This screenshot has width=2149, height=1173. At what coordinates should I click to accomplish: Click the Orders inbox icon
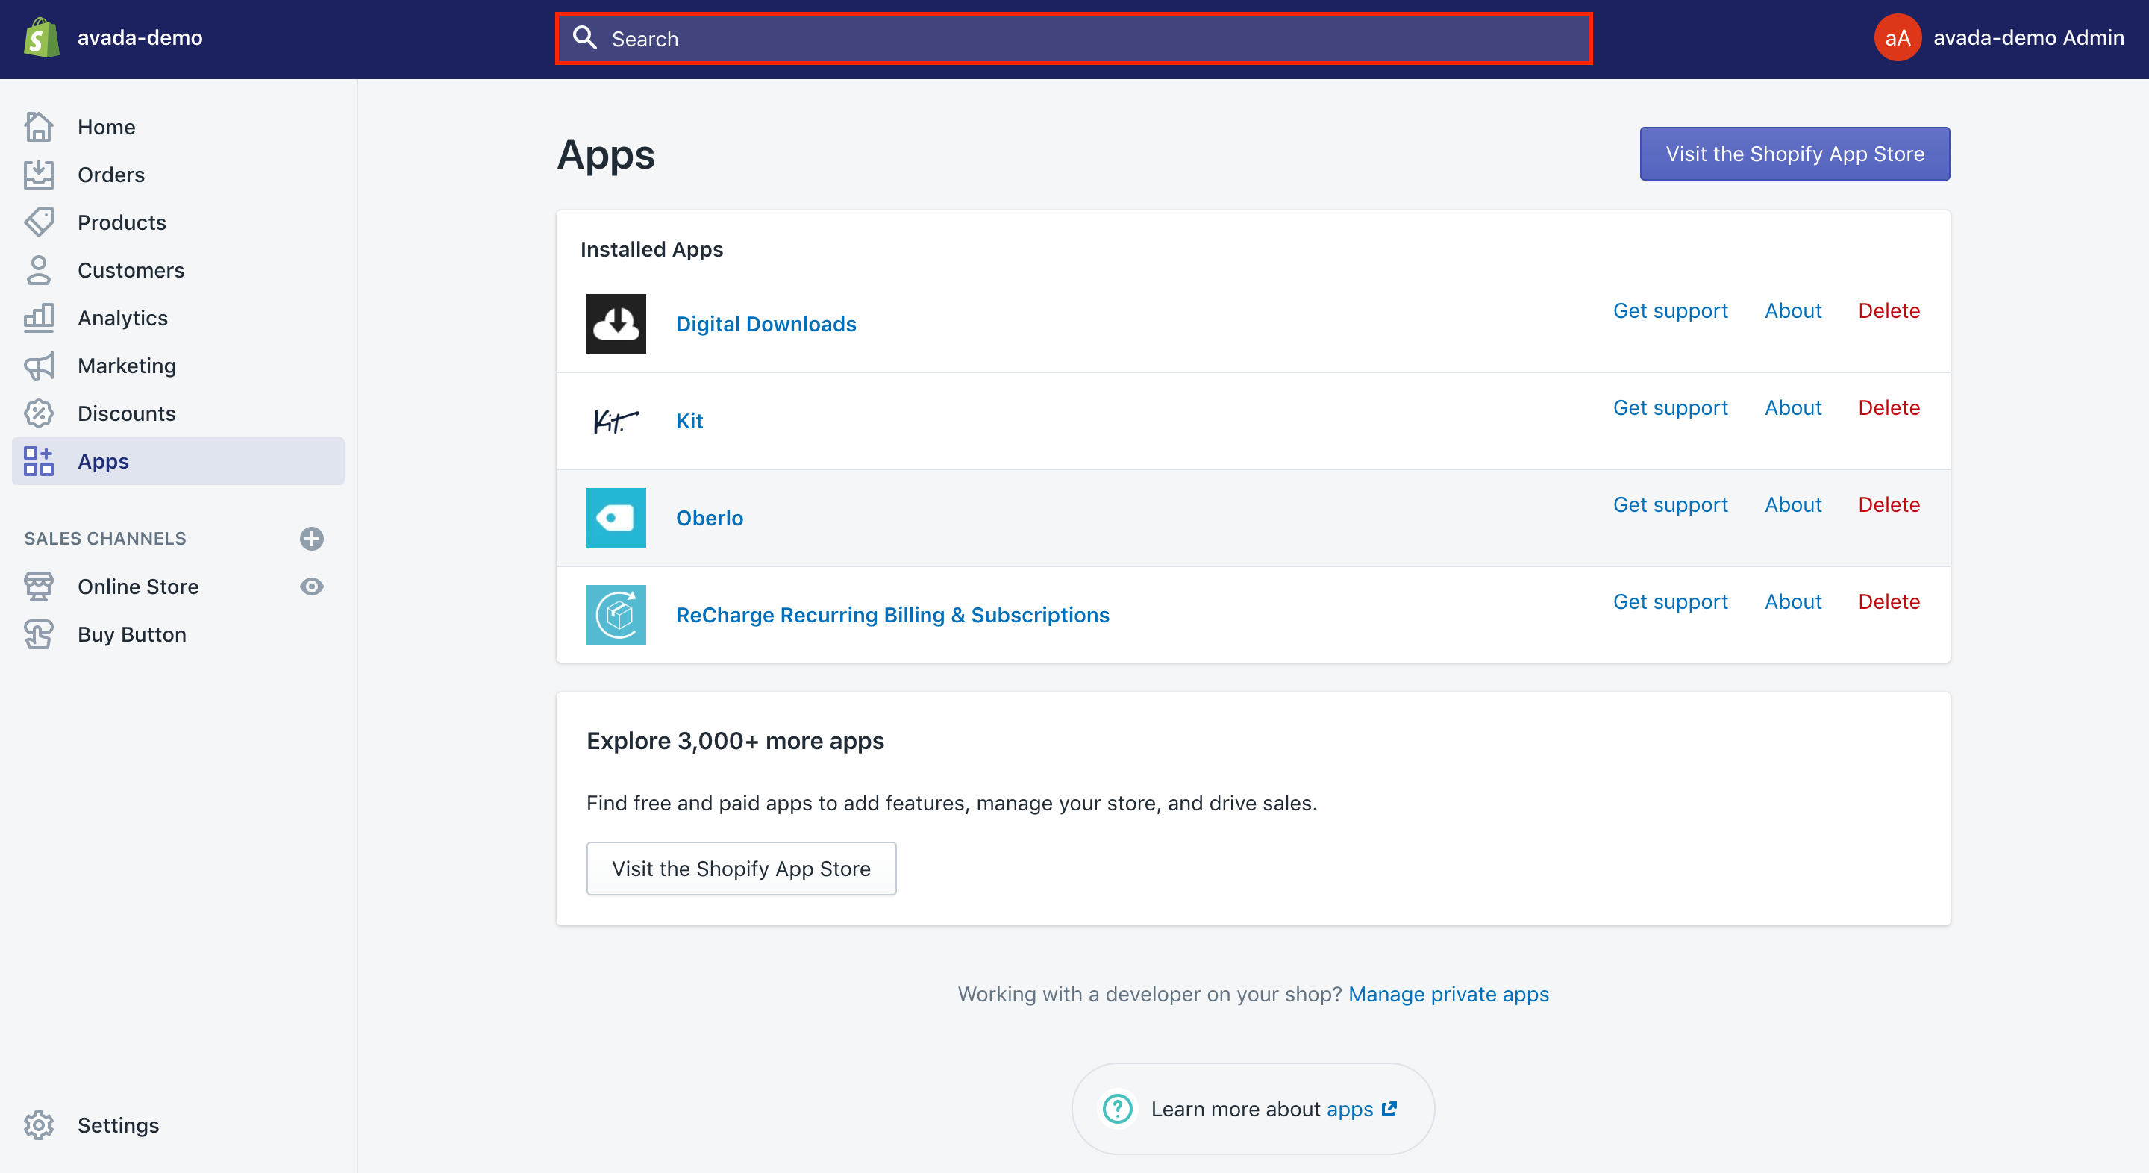38,175
